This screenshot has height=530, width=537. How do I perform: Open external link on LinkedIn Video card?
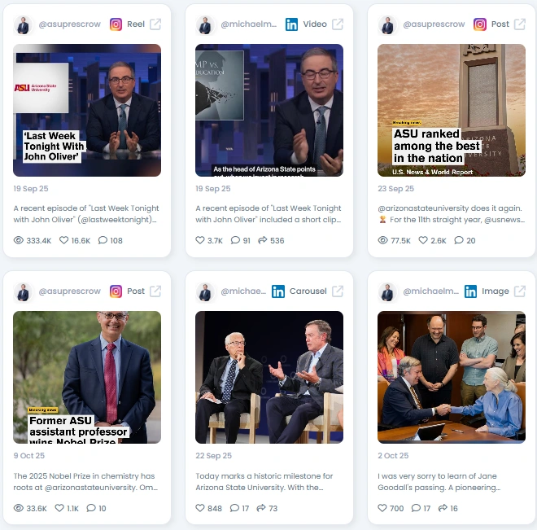(x=338, y=24)
